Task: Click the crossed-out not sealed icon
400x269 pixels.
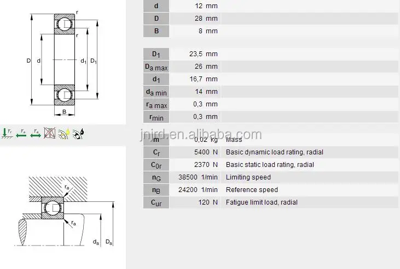Action: [50, 132]
